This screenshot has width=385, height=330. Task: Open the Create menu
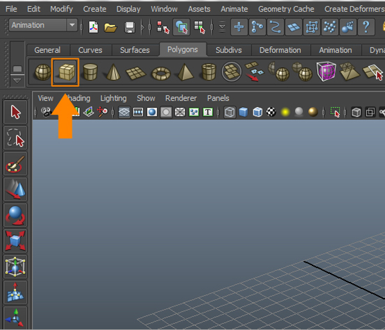(94, 9)
